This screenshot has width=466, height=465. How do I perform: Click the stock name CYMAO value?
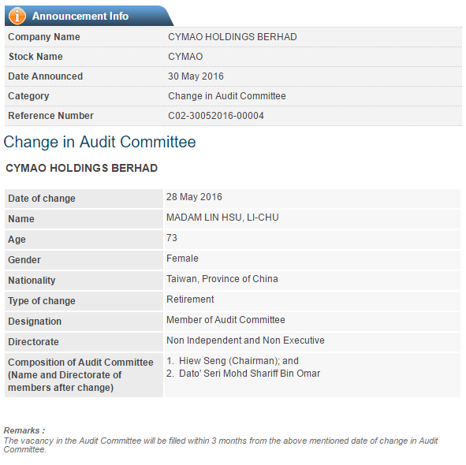point(185,57)
